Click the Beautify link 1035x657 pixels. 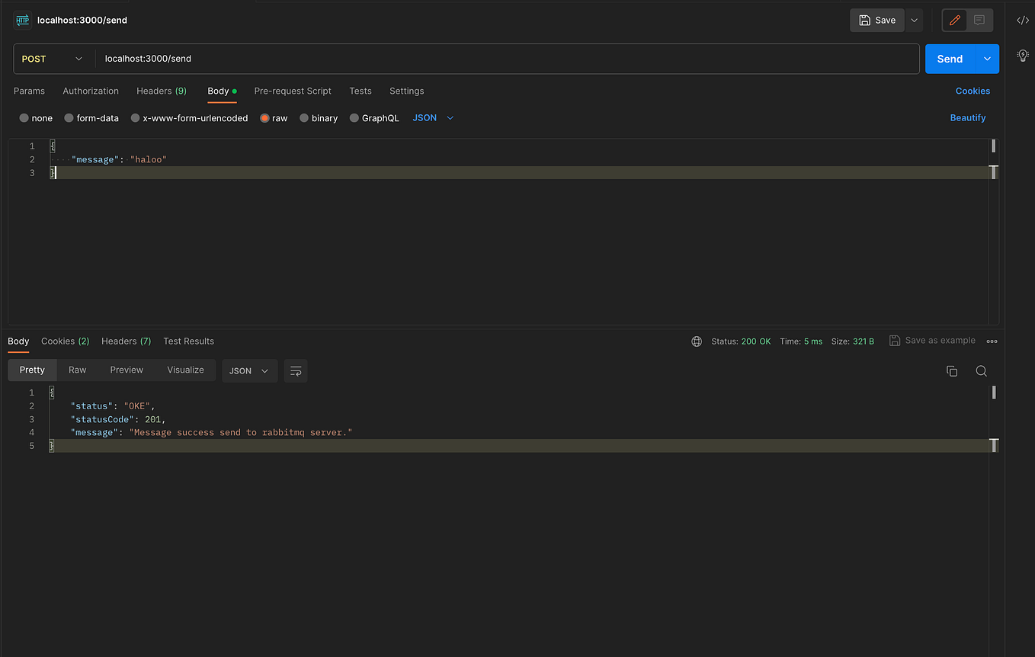pos(969,117)
